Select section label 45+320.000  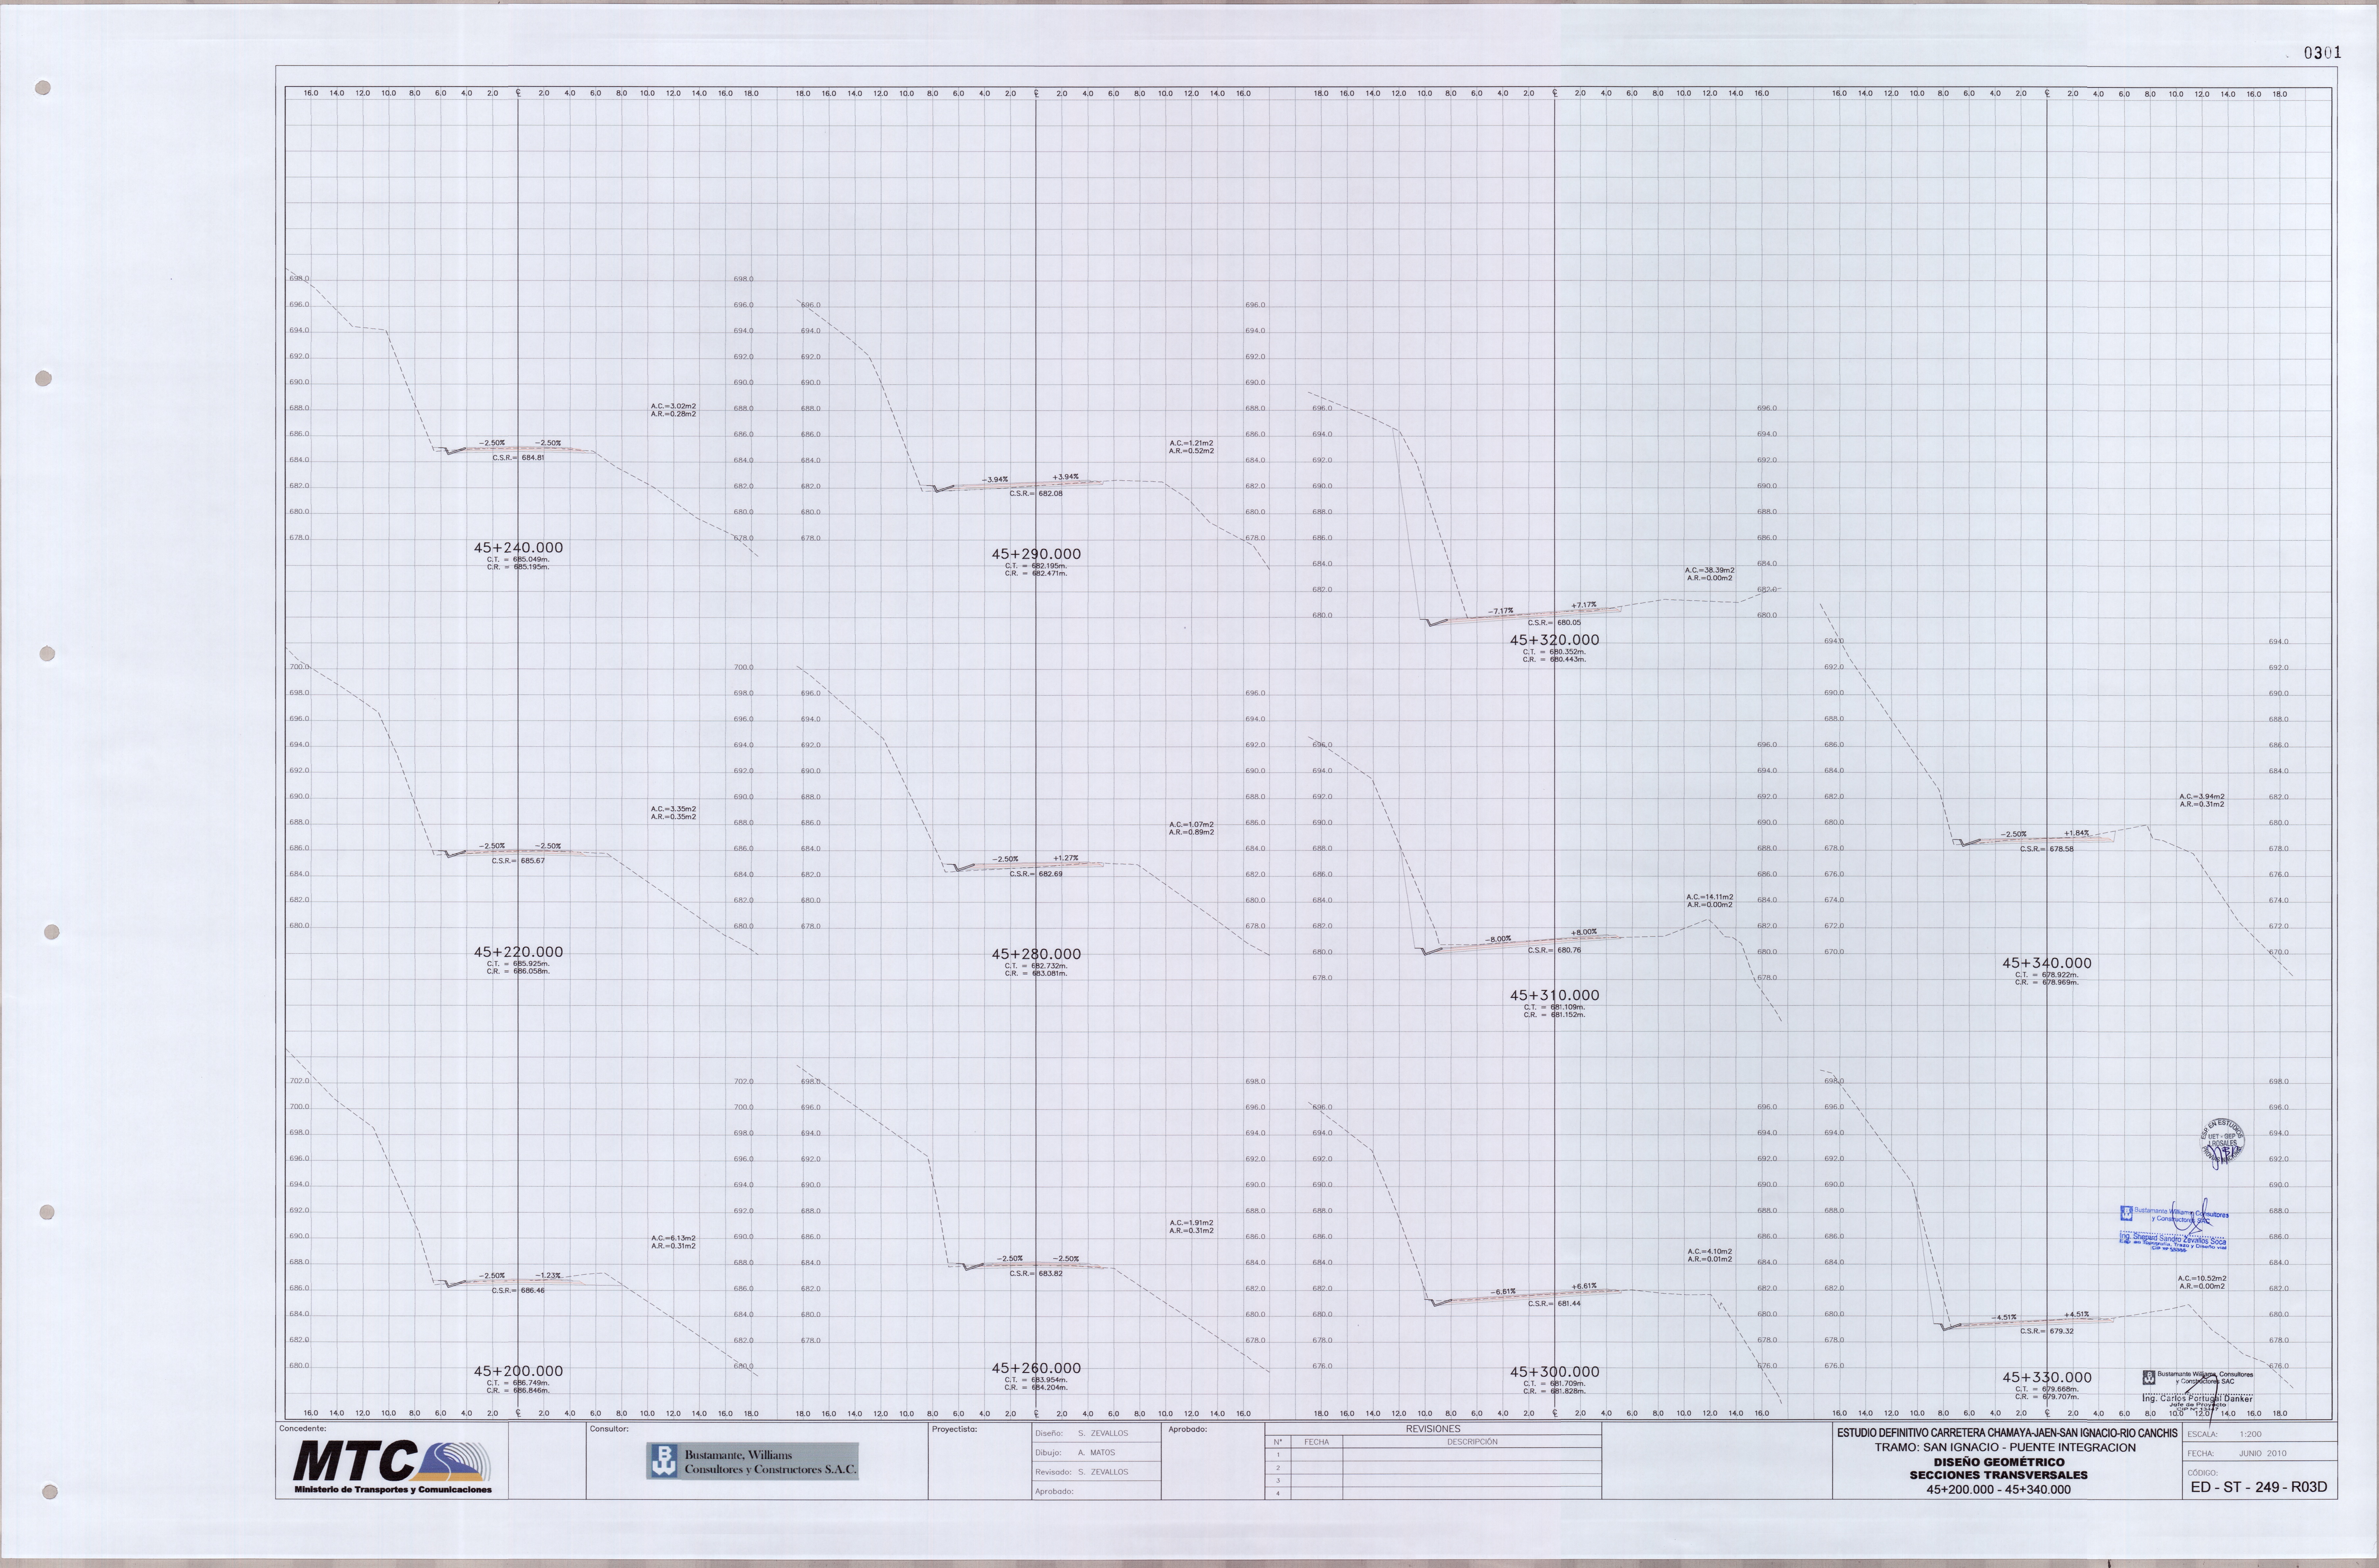point(1554,640)
